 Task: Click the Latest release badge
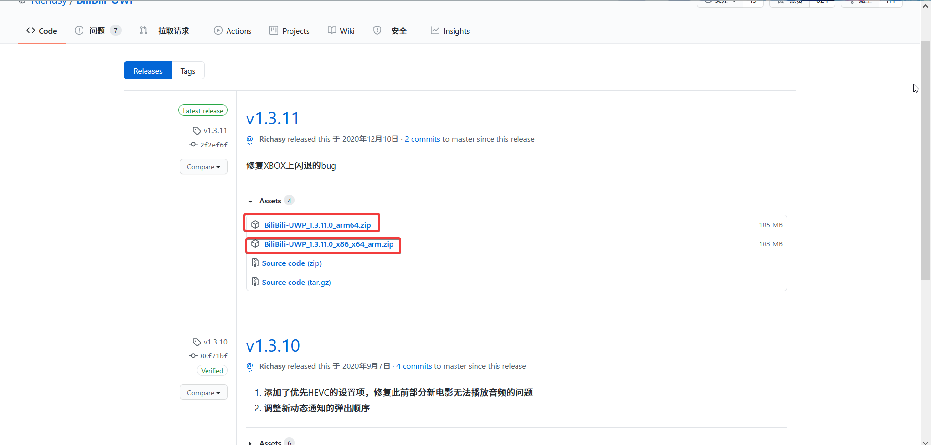pyautogui.click(x=203, y=111)
